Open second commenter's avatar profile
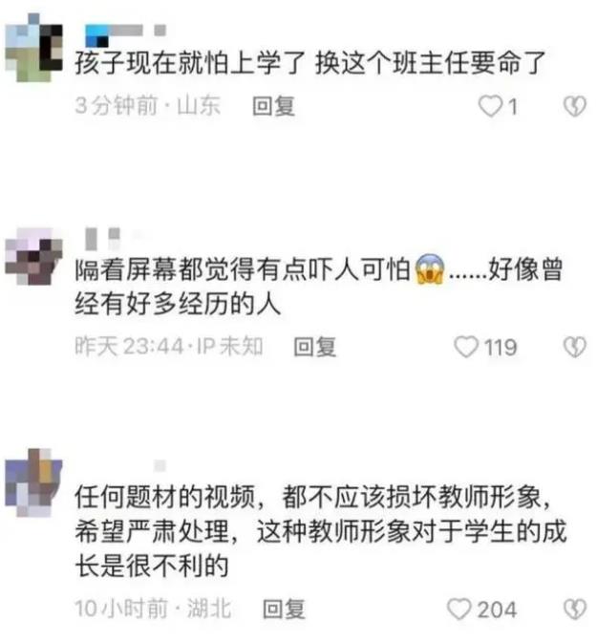597x642 pixels. click(x=33, y=256)
